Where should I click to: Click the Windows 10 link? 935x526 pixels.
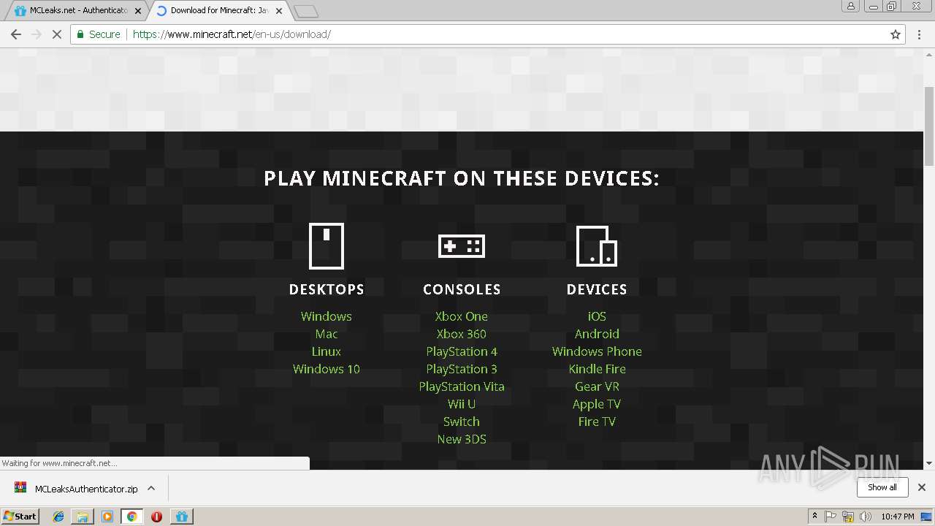point(327,369)
